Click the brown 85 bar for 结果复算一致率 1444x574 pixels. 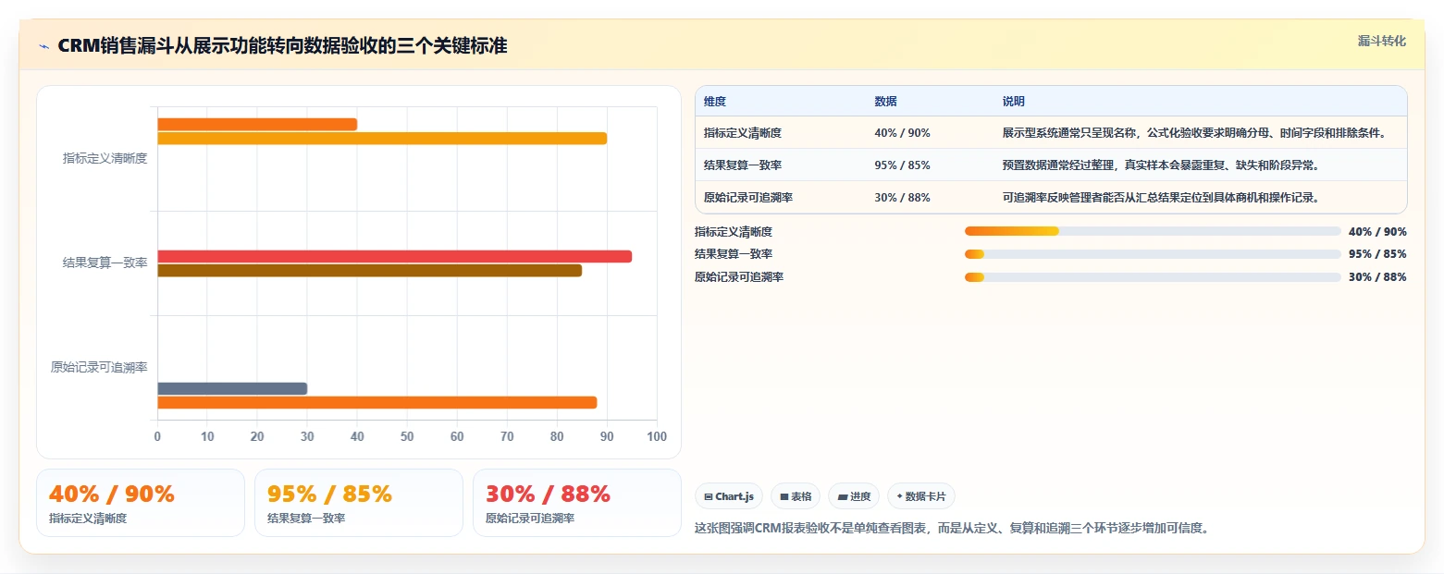tap(370, 271)
